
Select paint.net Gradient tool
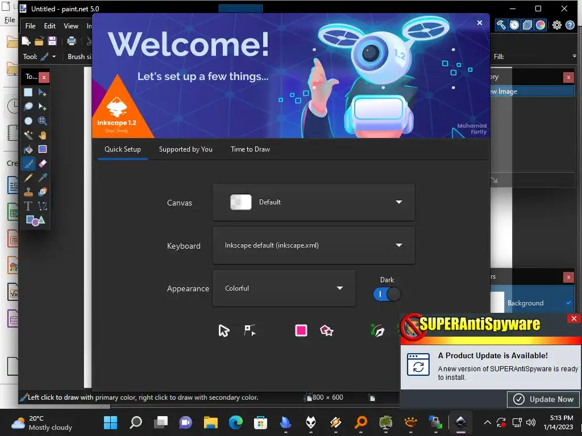[x=42, y=149]
